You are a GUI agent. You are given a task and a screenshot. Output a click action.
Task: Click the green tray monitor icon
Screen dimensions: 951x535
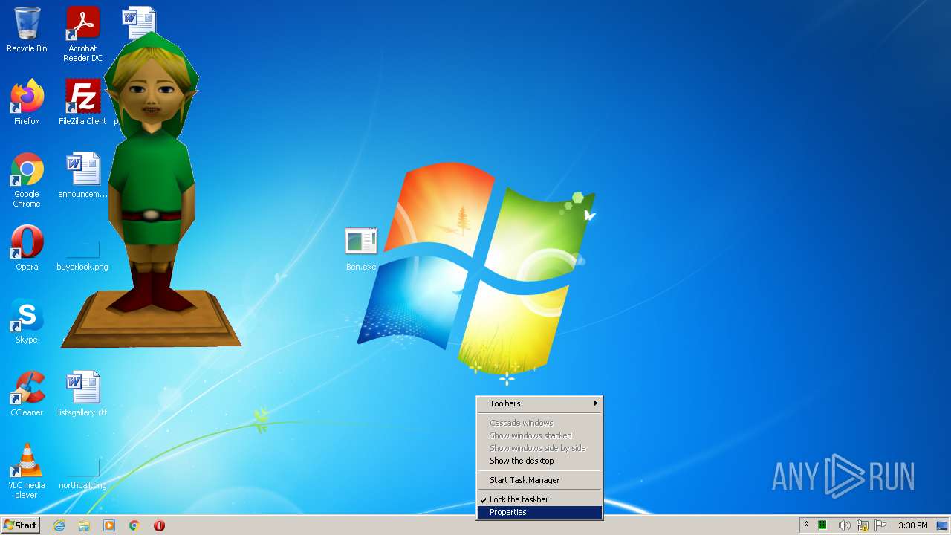(x=822, y=525)
